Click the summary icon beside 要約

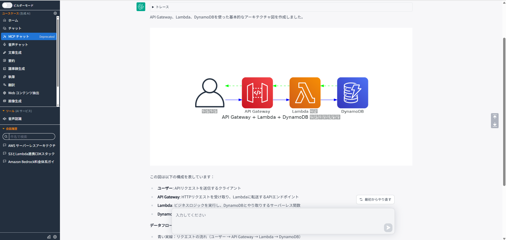pos(4,61)
